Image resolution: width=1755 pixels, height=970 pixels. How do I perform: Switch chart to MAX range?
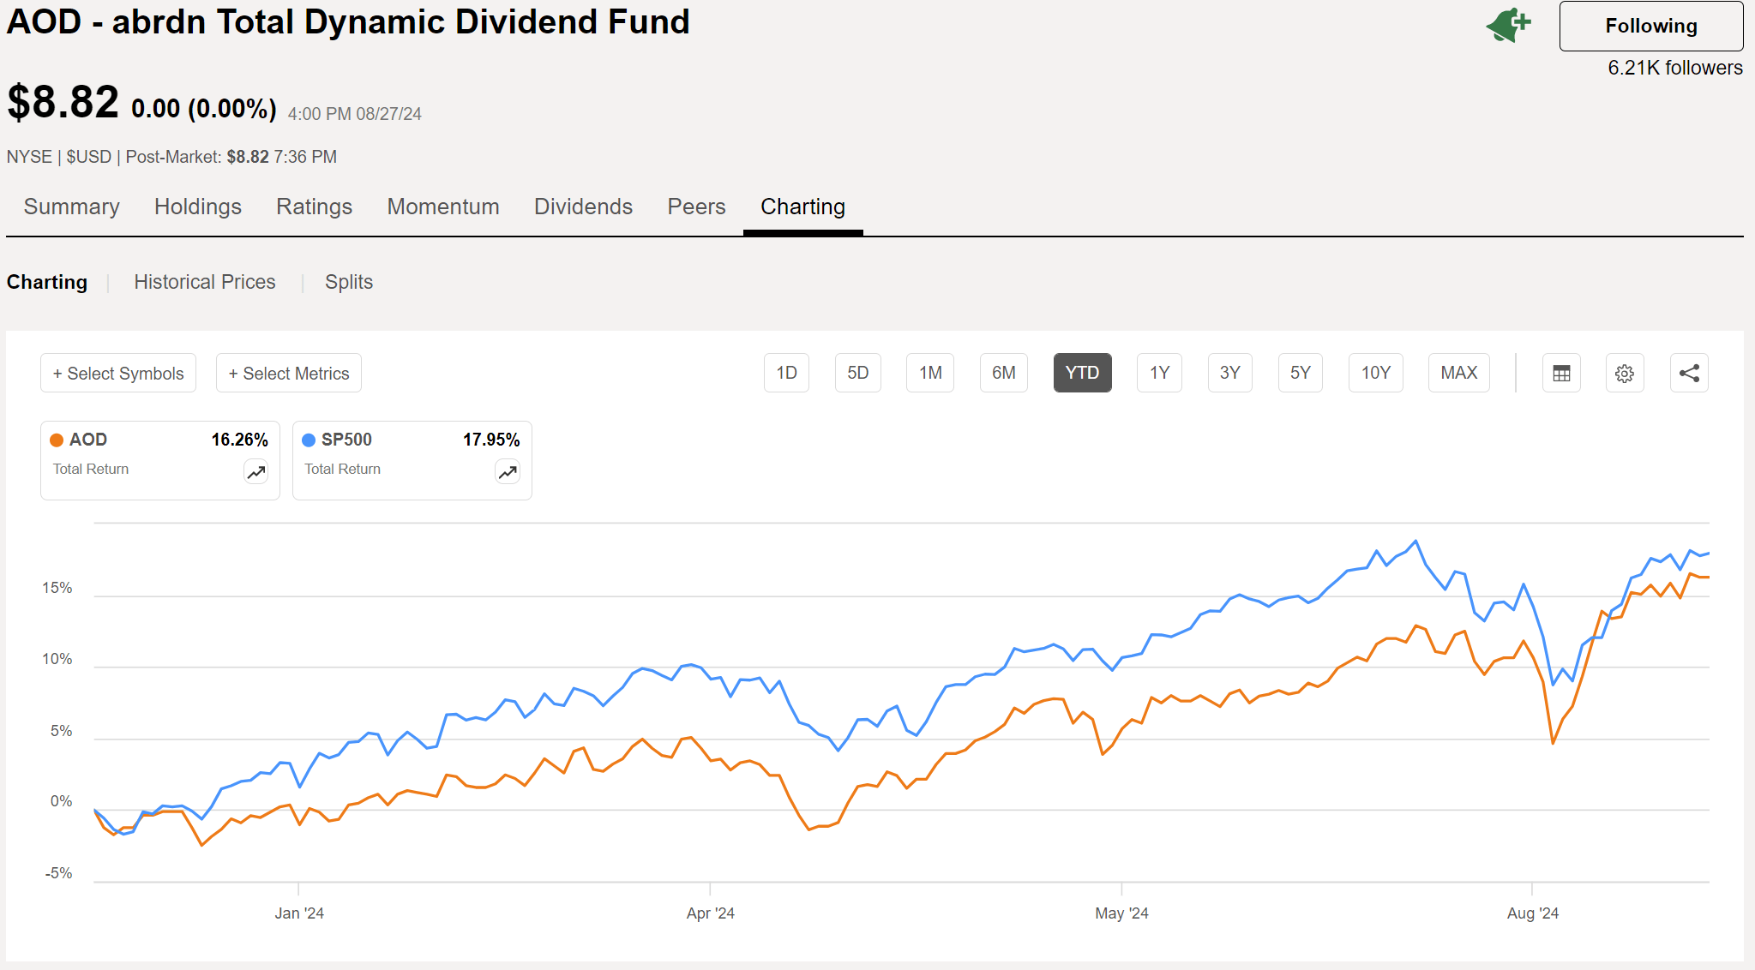click(1458, 373)
